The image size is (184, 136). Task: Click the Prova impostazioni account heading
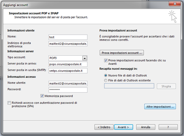[118, 31]
